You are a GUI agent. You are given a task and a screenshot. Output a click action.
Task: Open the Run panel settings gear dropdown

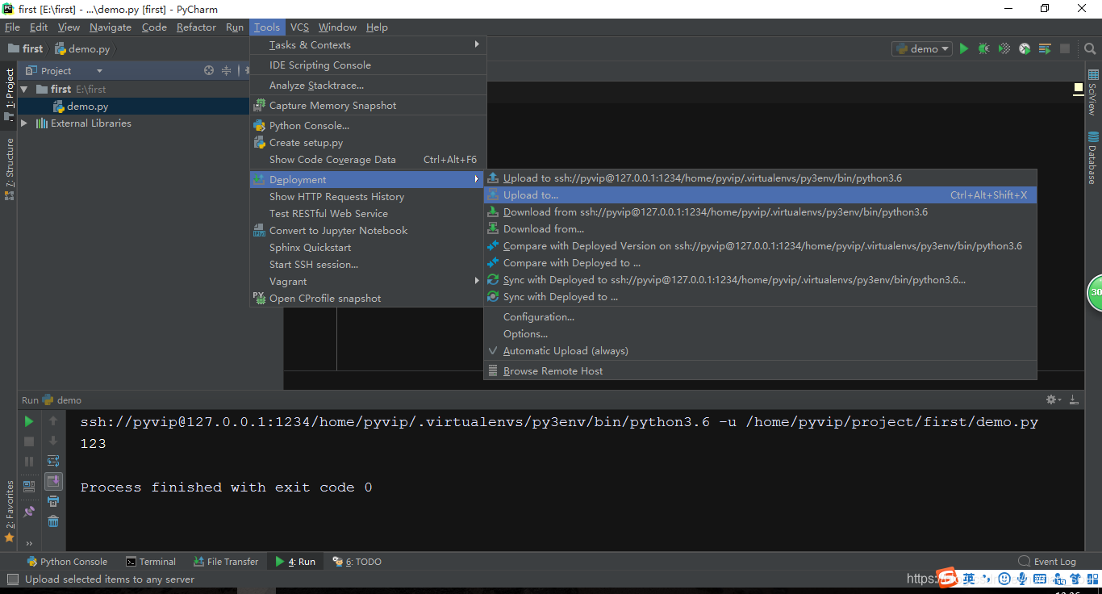pos(1054,399)
